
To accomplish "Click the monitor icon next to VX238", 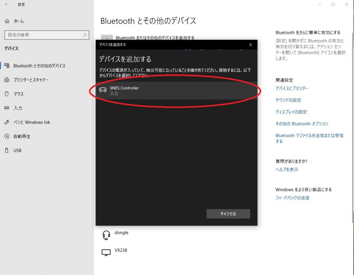I will tap(106, 253).
